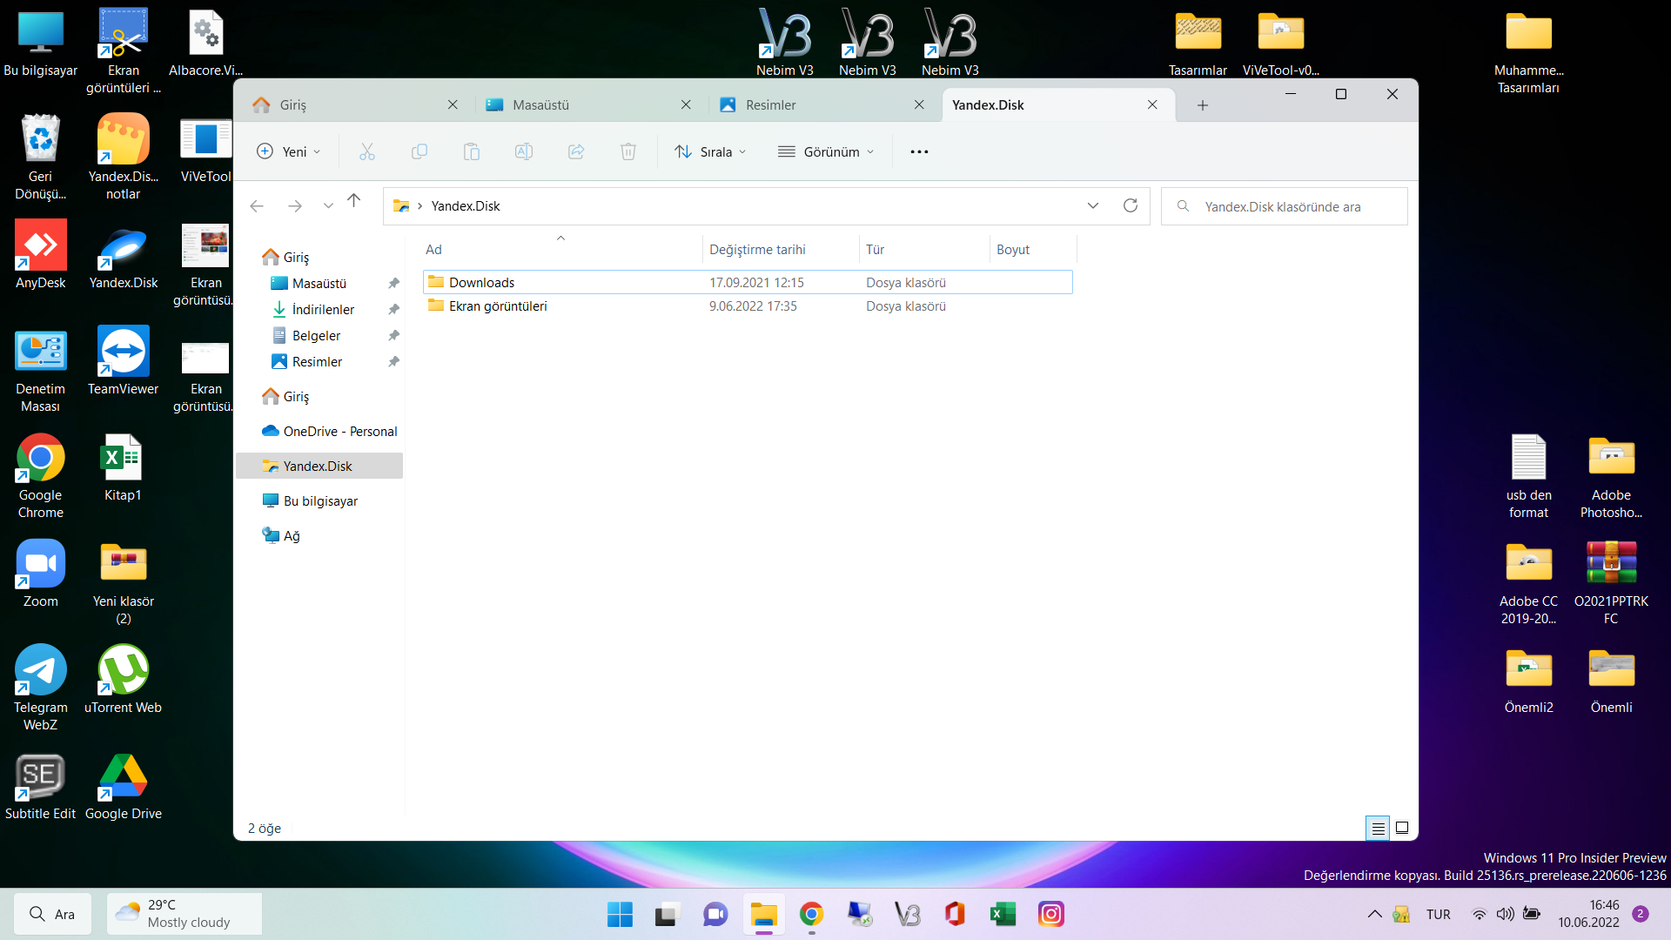1671x940 pixels.
Task: Refresh the Yandex.Disk folder view
Action: 1130,205
